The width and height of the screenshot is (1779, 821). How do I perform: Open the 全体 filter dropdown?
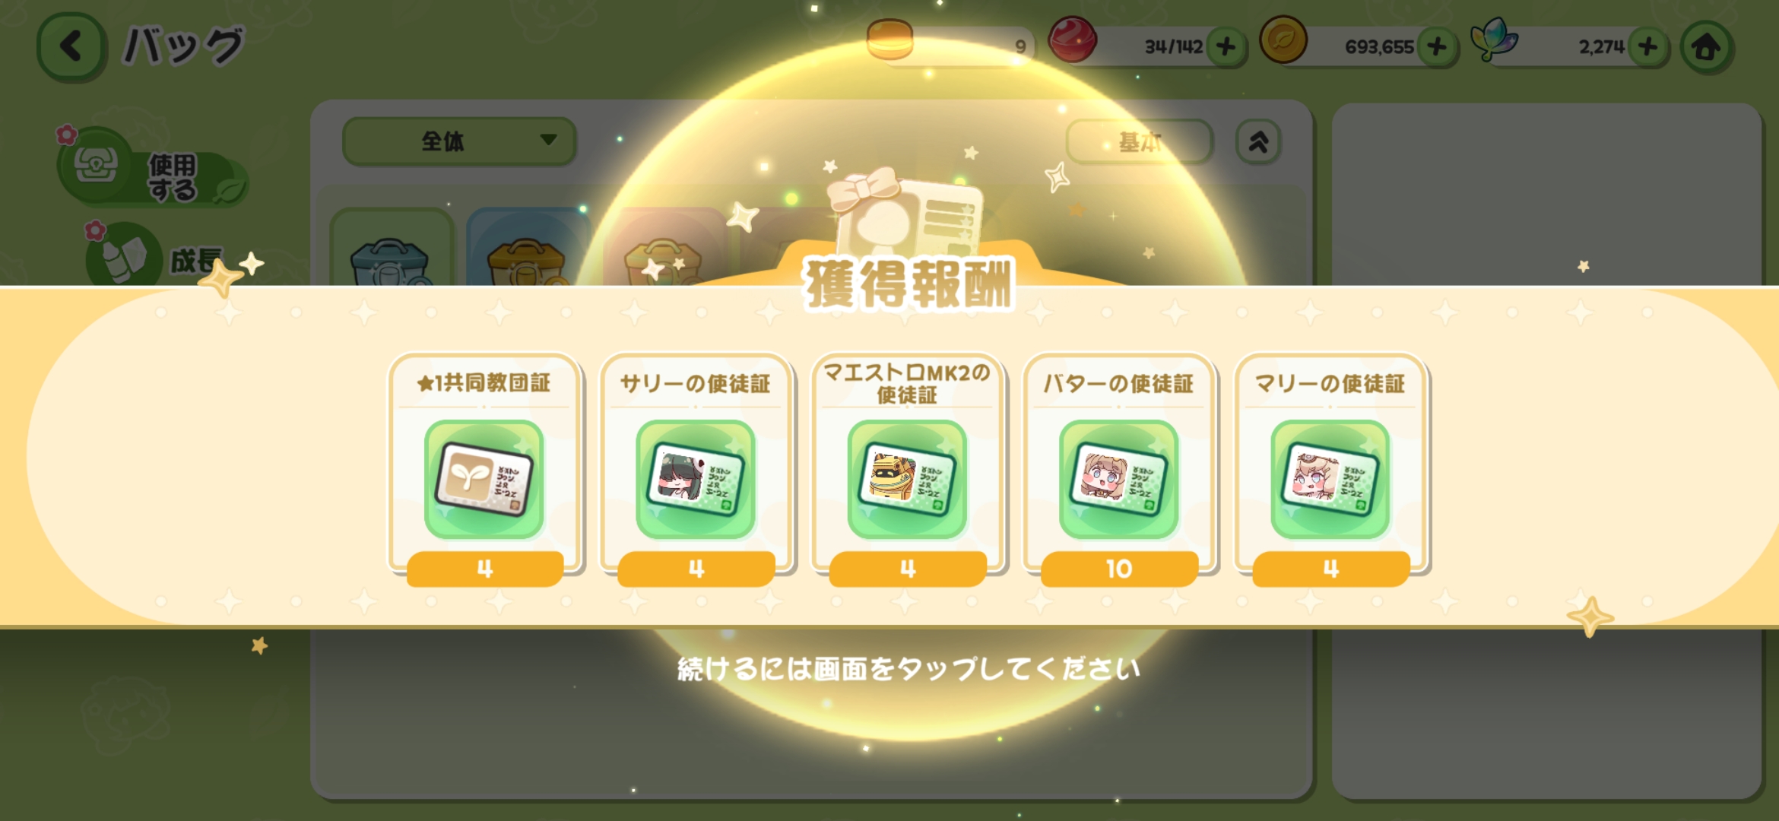coord(459,141)
